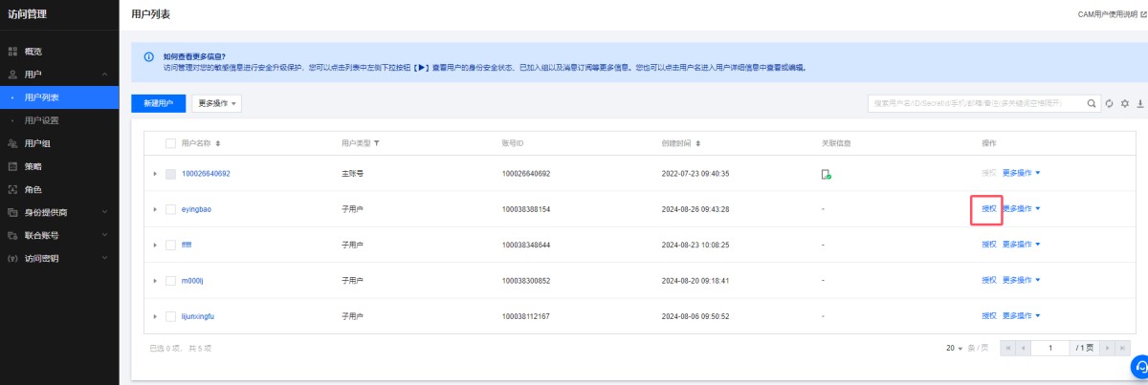Open table column settings gear icon

coord(1125,103)
